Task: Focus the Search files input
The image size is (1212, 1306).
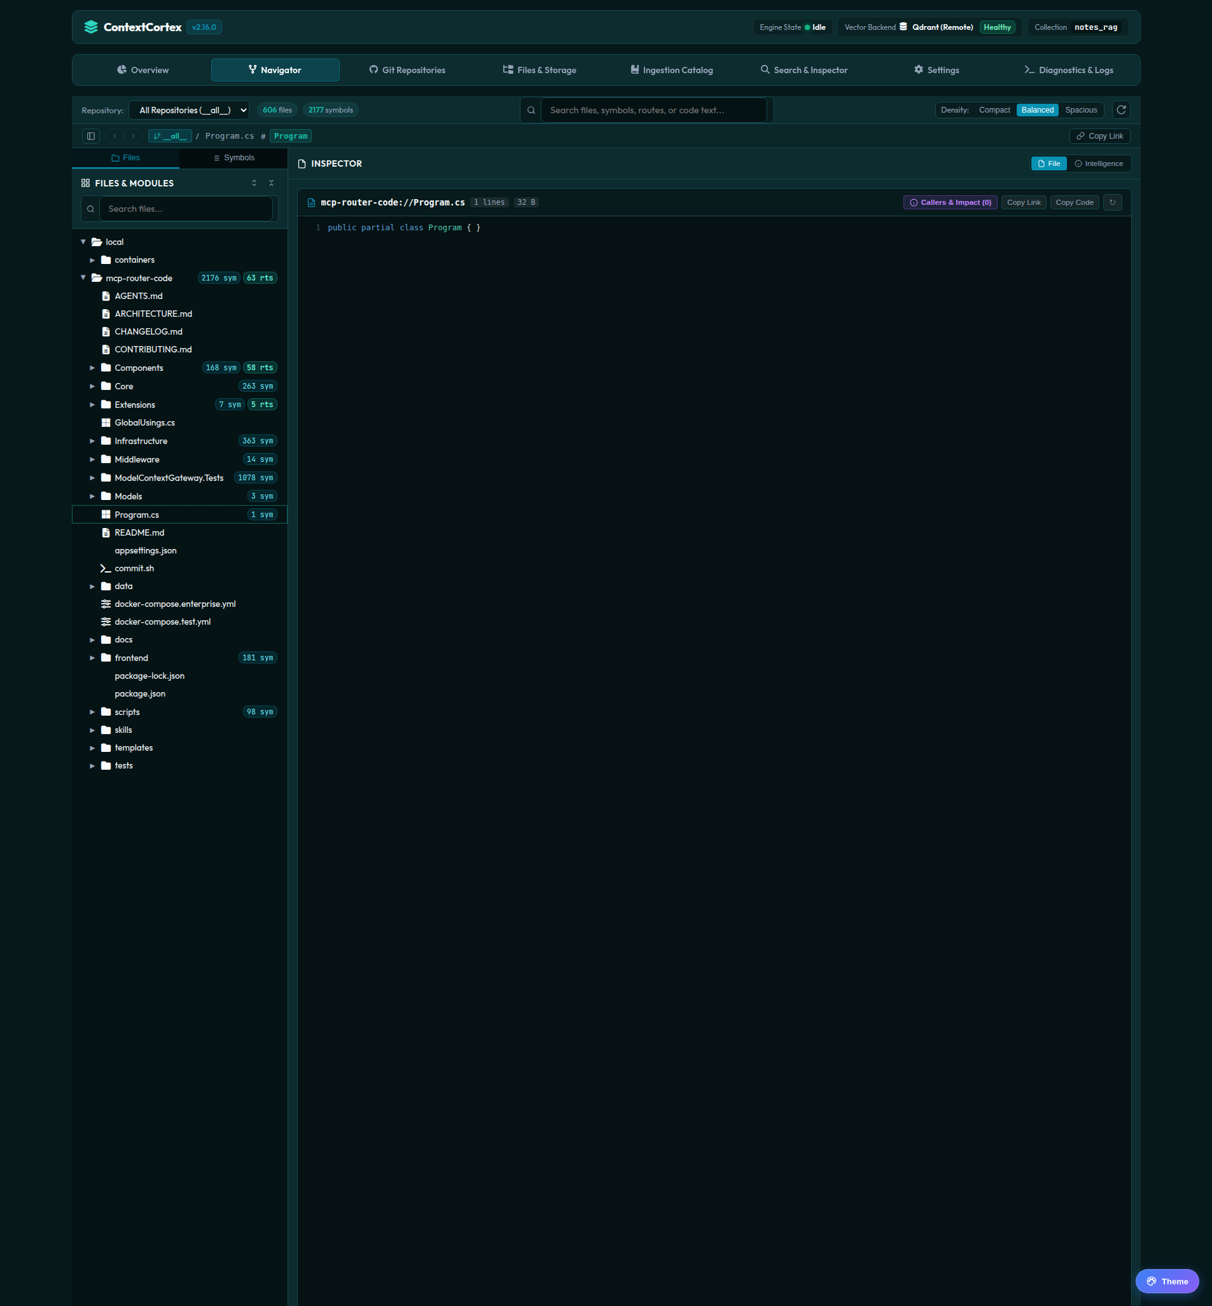Action: coord(186,209)
